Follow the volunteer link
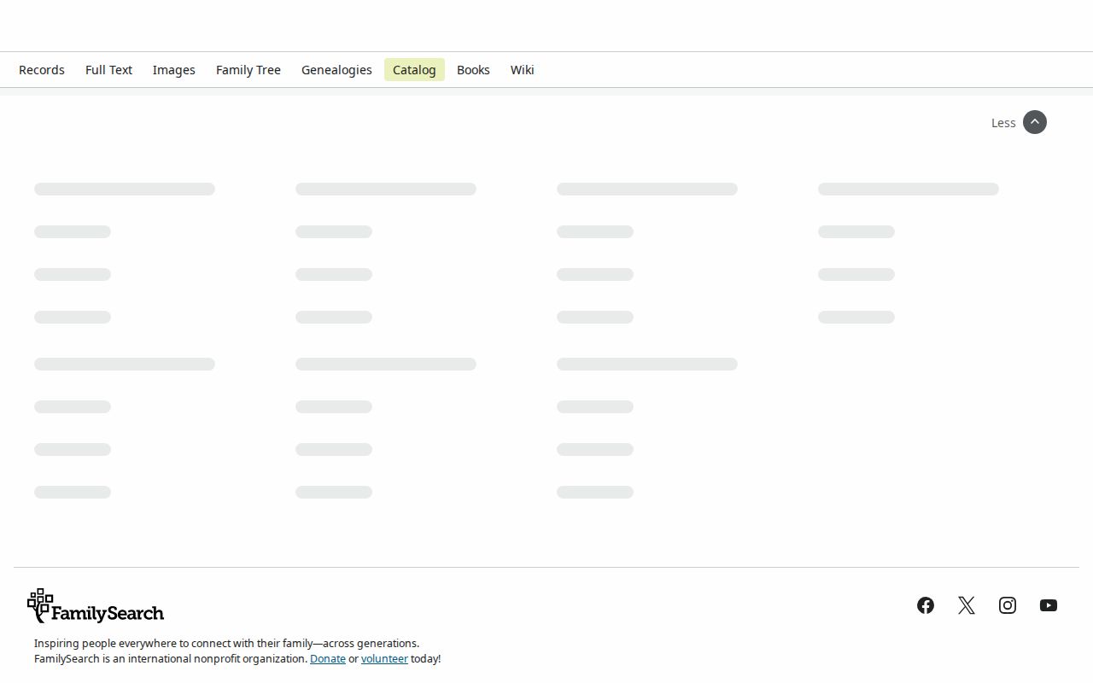The width and height of the screenshot is (1093, 683). pyautogui.click(x=384, y=659)
